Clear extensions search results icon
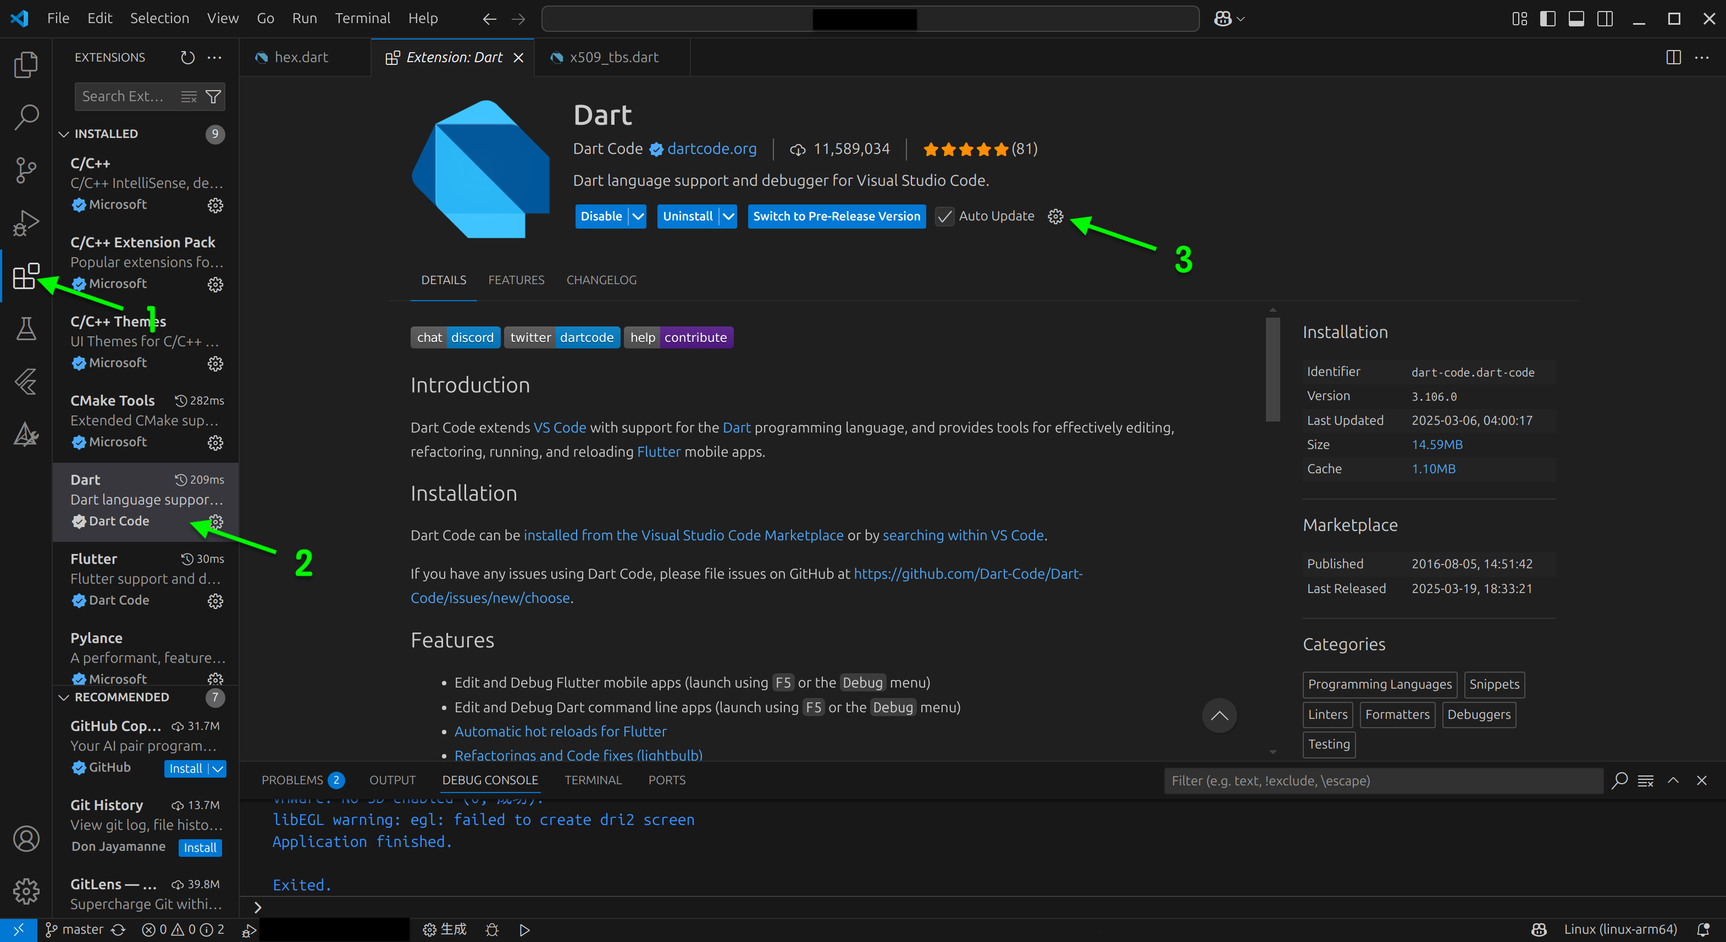 coord(189,97)
